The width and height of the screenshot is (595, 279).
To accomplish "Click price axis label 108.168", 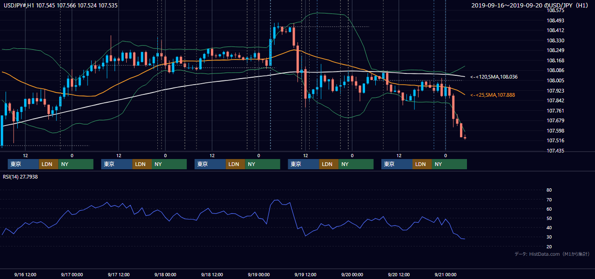I will pos(555,60).
